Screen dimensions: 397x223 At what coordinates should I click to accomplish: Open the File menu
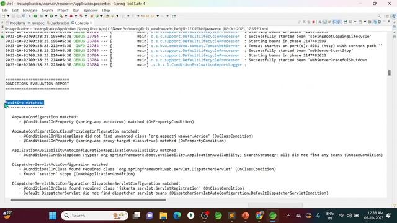click(x=5, y=11)
